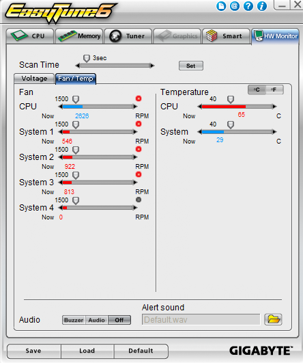Toggle CPU fan alert red indicator
The height and width of the screenshot is (363, 303).
point(139,98)
